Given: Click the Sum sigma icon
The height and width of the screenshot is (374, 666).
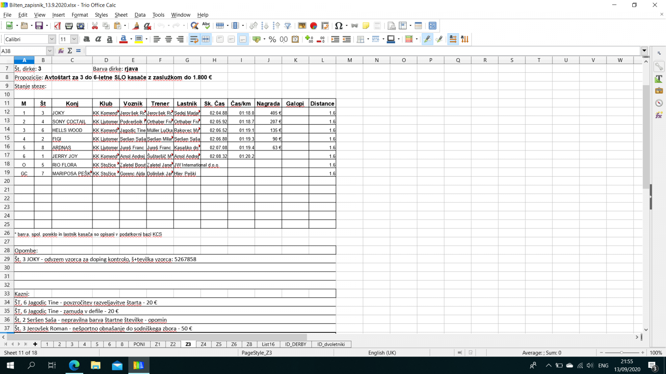Looking at the screenshot, I should pos(70,51).
